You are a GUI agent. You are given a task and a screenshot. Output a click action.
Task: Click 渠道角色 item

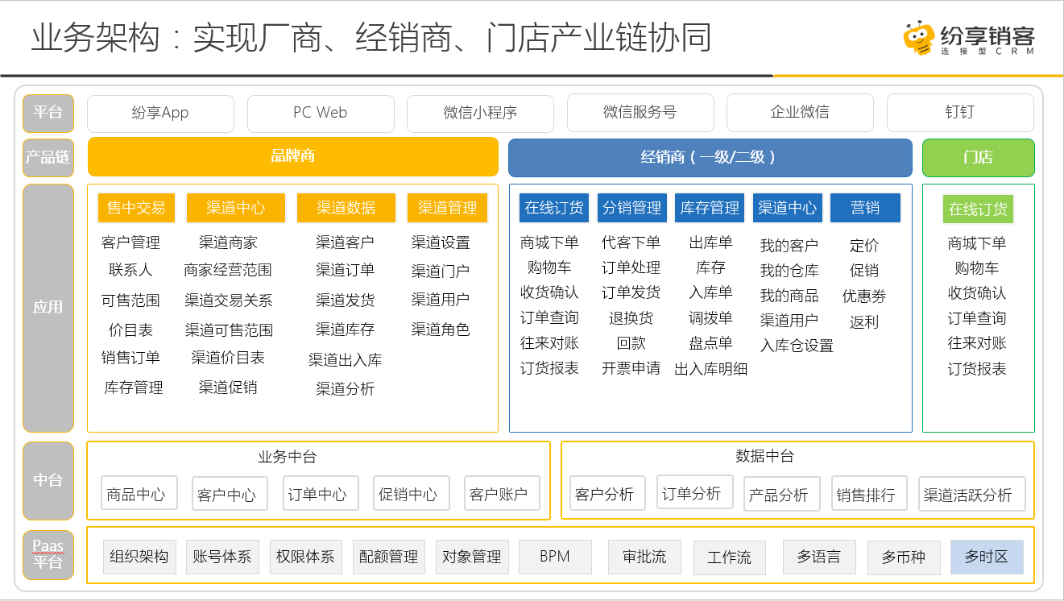(x=441, y=330)
